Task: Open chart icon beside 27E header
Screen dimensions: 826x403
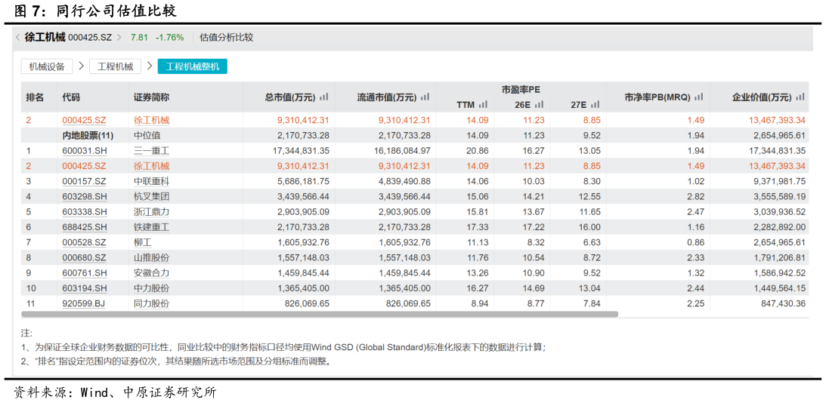Action: point(596,105)
